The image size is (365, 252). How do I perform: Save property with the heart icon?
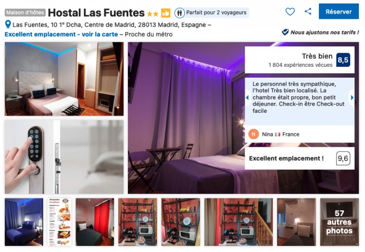290,11
